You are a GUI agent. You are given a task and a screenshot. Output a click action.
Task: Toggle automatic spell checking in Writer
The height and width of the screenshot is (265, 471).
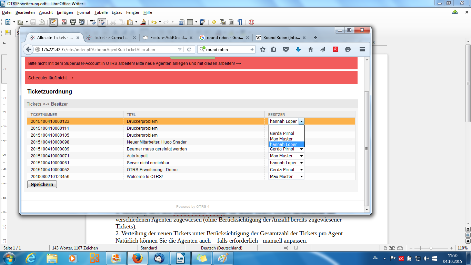point(102,22)
